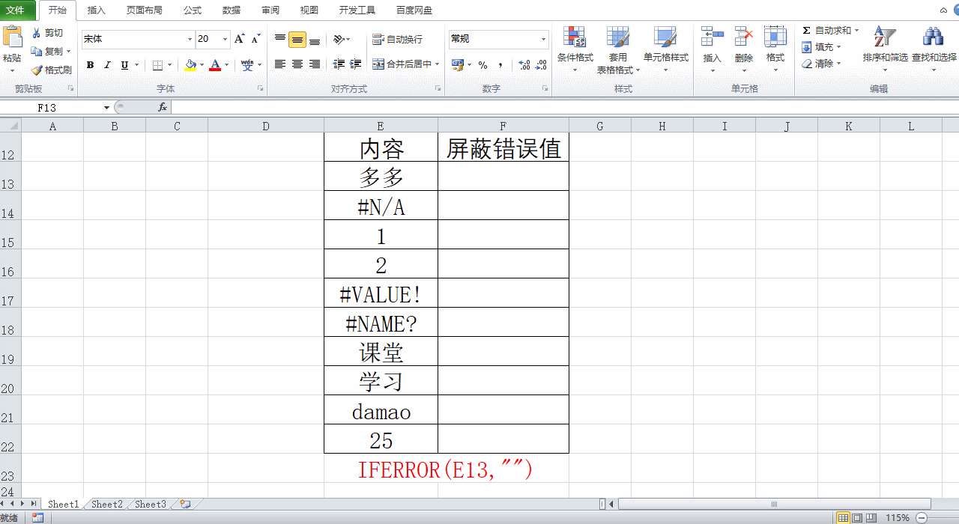
Task: Click the Sort and Filter (排序和筛选) icon
Action: pos(885,37)
